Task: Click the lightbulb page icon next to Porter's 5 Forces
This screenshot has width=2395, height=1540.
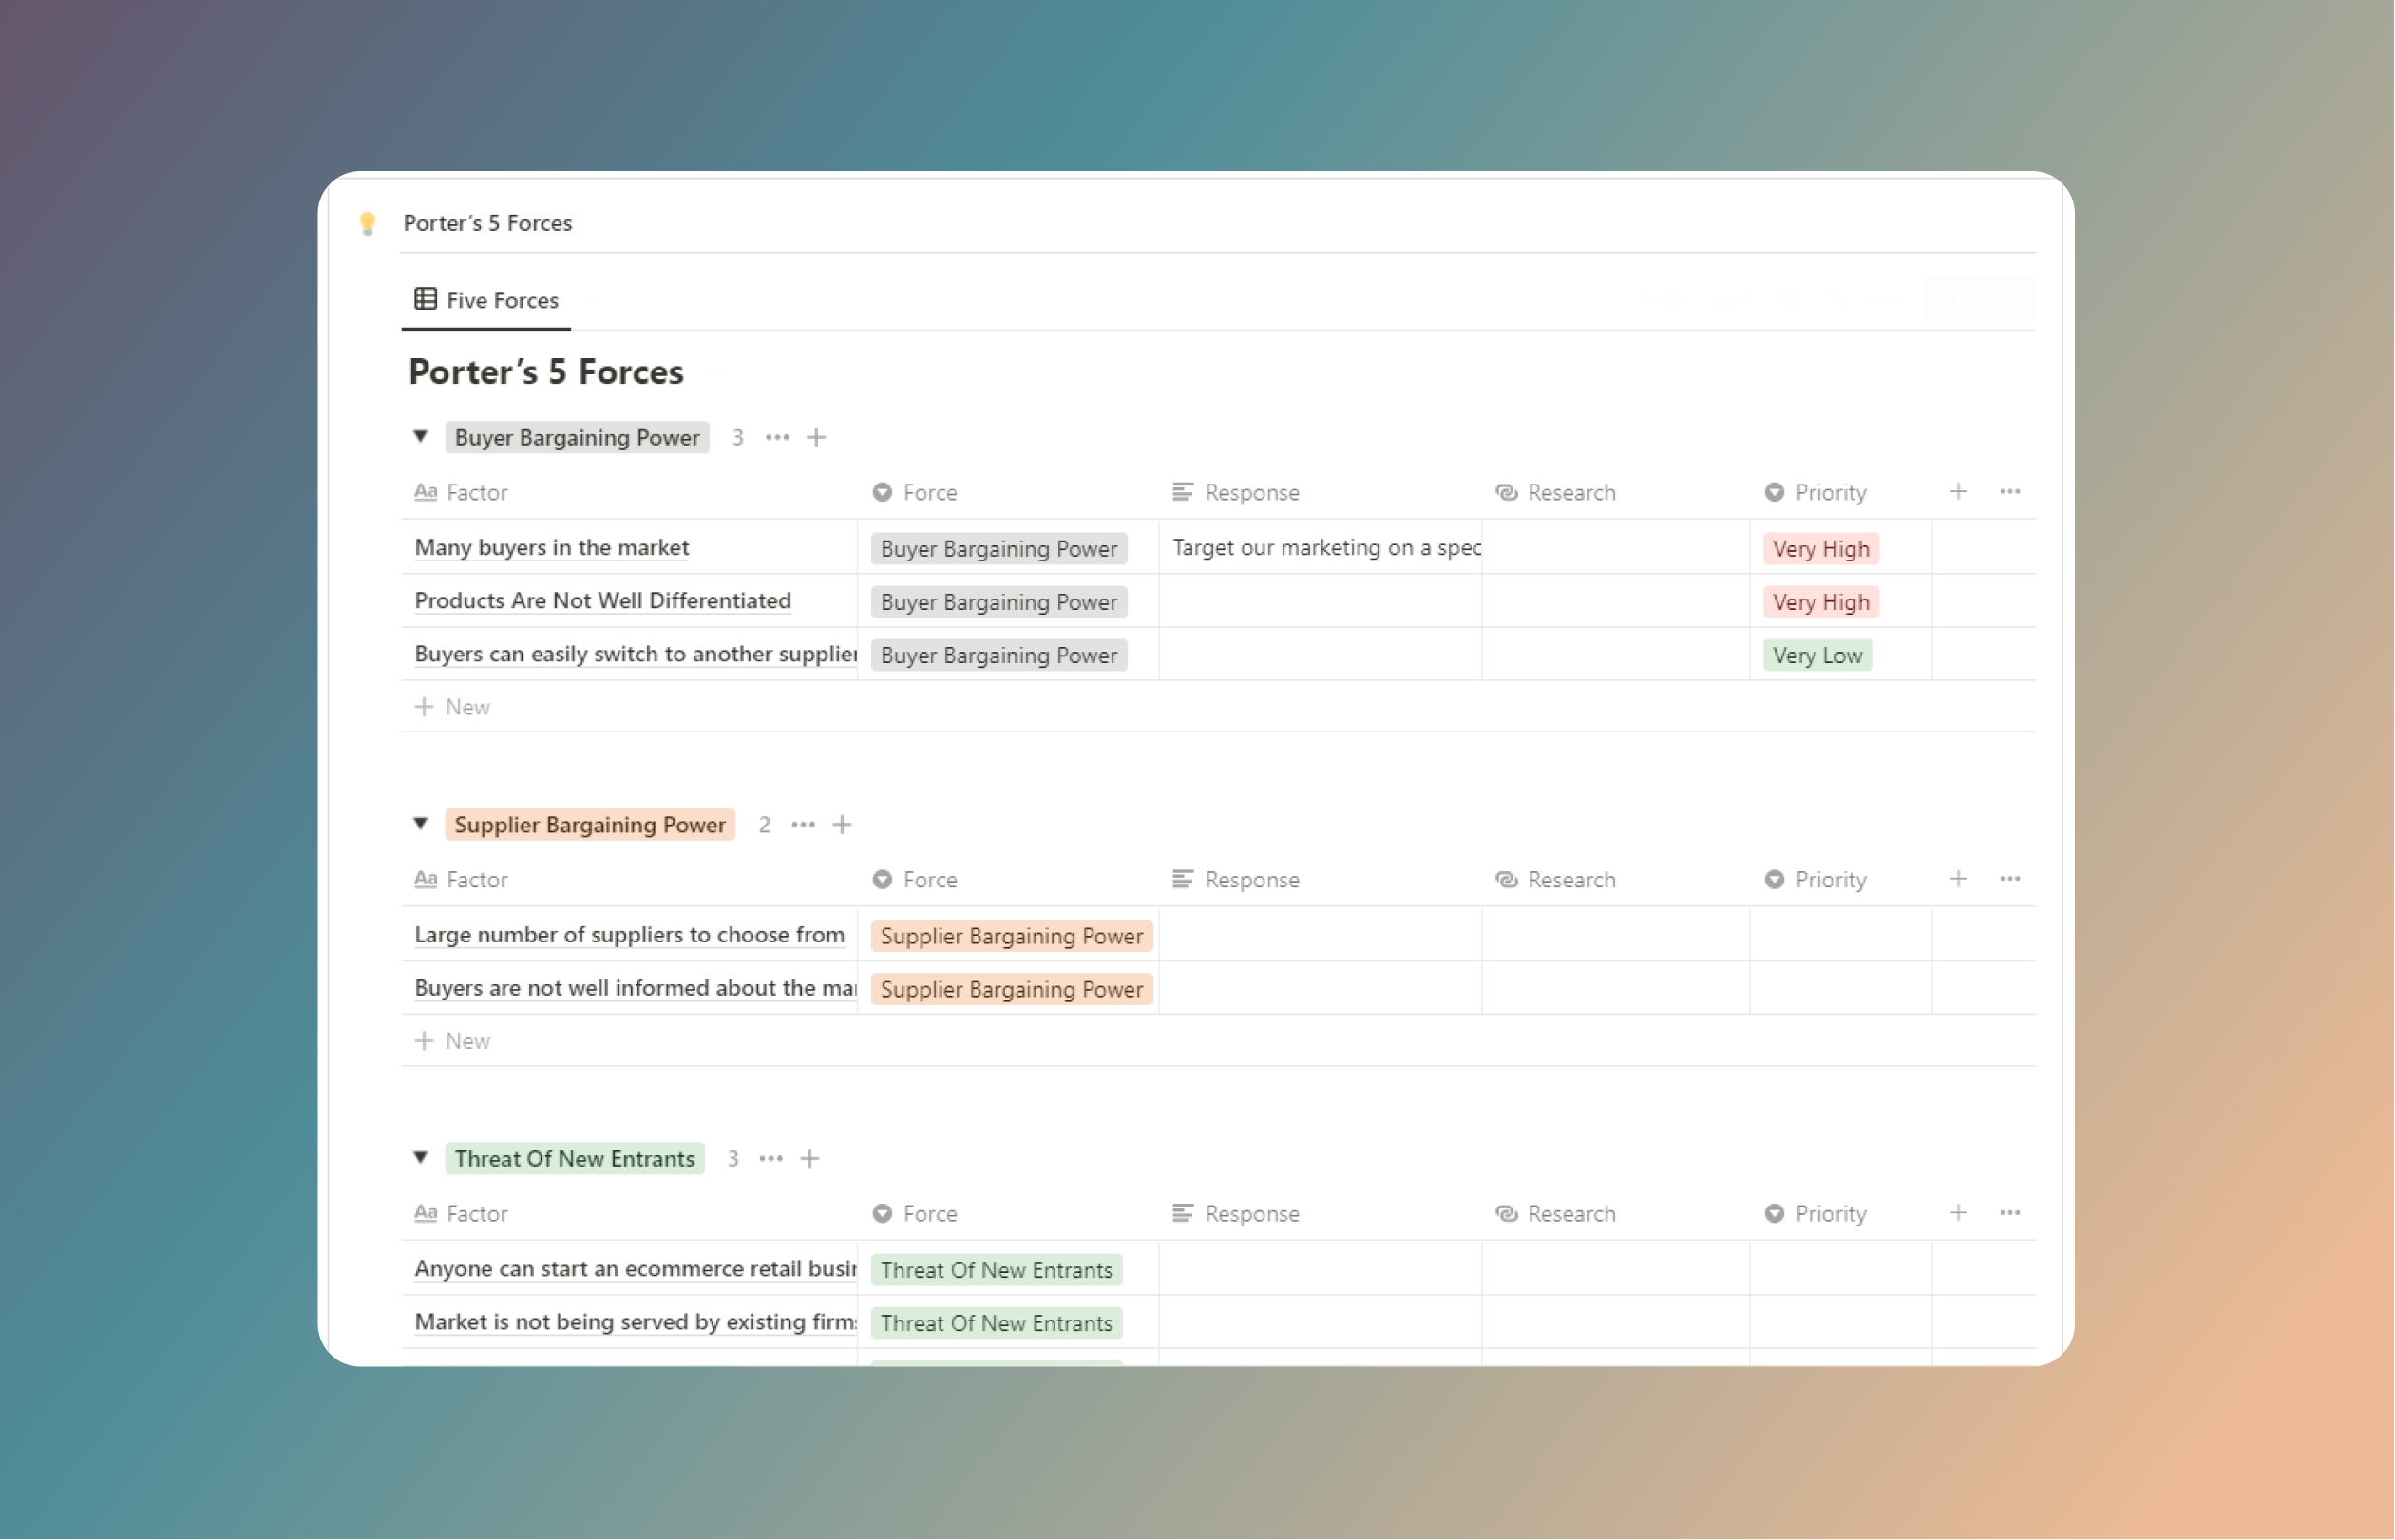Action: [x=369, y=222]
